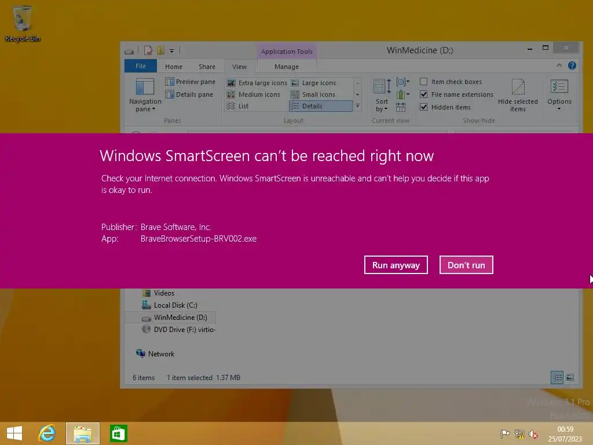
Task: Select the View ribbon tab
Action: 239,67
